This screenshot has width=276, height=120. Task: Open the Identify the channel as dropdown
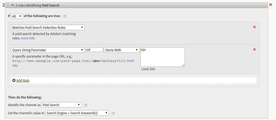pyautogui.click(x=61, y=105)
